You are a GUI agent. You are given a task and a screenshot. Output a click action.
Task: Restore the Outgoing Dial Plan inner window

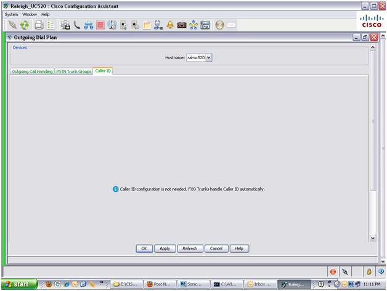point(365,38)
